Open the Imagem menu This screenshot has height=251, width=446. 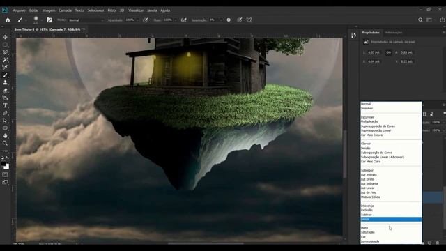pyautogui.click(x=49, y=10)
